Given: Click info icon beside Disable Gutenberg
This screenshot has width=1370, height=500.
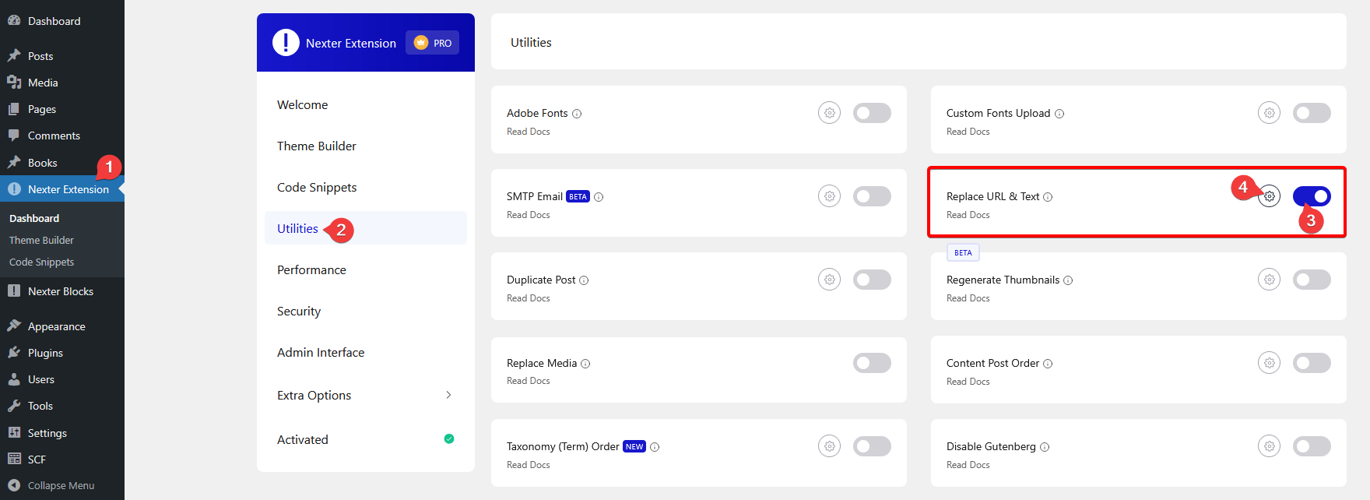Looking at the screenshot, I should (x=1045, y=447).
